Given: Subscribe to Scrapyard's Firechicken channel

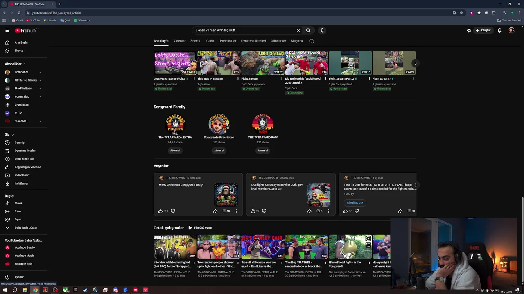Looking at the screenshot, I should [219, 151].
